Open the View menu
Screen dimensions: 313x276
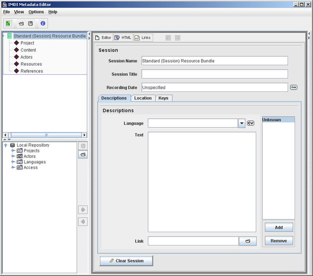pyautogui.click(x=19, y=12)
